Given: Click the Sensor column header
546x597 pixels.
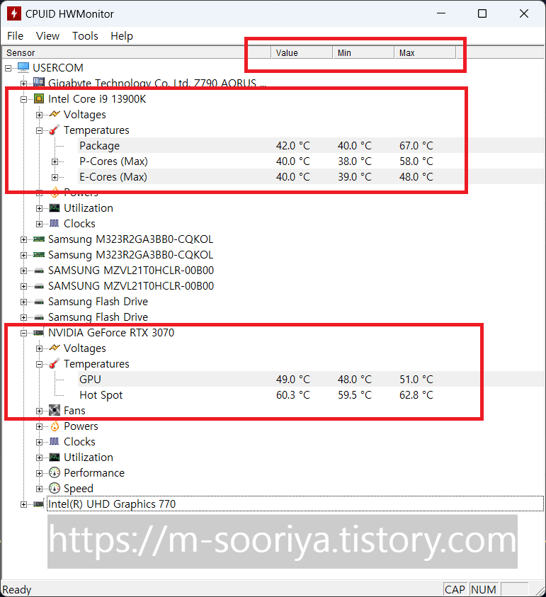Looking at the screenshot, I should tap(136, 52).
